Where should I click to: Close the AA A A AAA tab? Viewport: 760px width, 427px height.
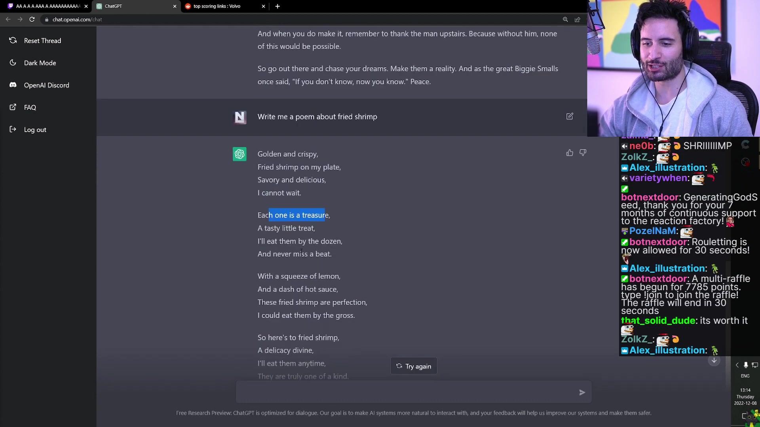tap(86, 6)
